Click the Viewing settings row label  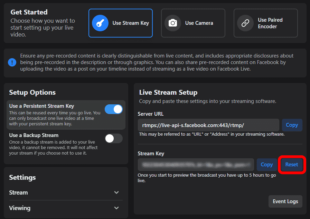point(20,208)
